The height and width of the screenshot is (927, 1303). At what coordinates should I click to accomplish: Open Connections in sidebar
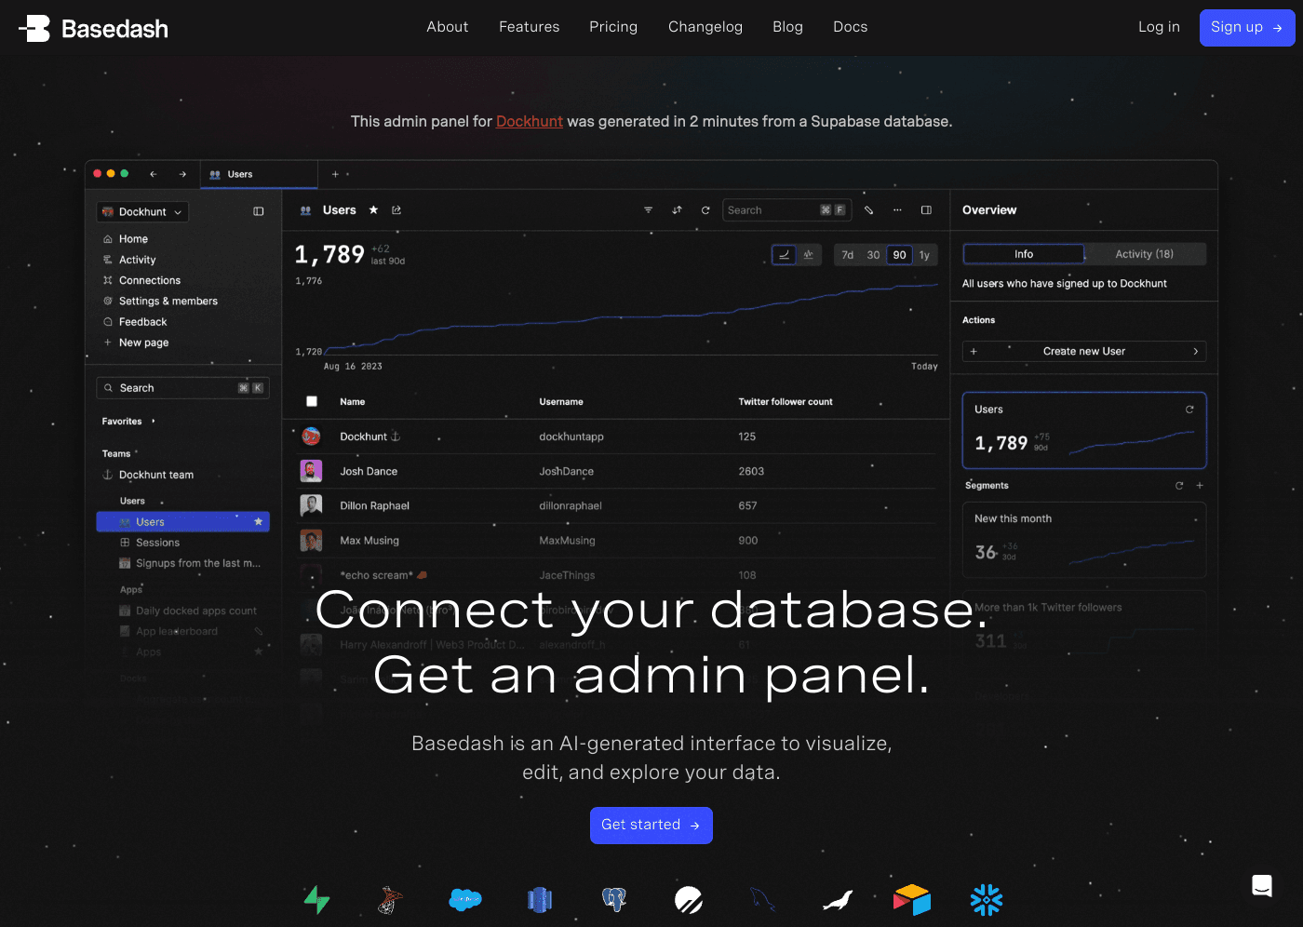pos(149,280)
